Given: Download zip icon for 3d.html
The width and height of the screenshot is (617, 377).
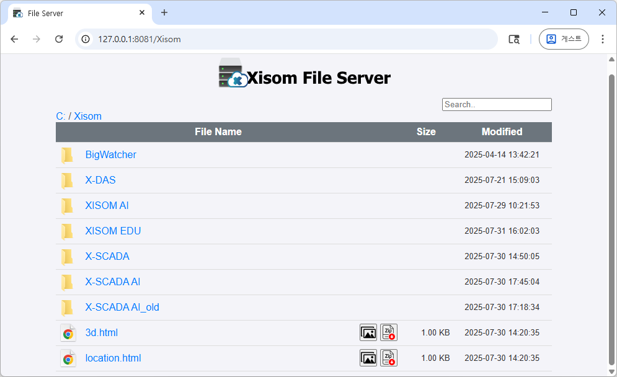Looking at the screenshot, I should [389, 332].
